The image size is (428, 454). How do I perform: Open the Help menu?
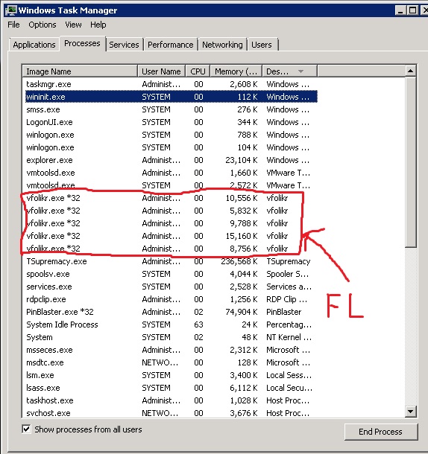[98, 25]
